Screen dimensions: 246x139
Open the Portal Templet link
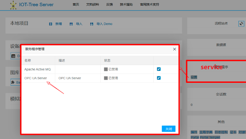tap(210, 137)
